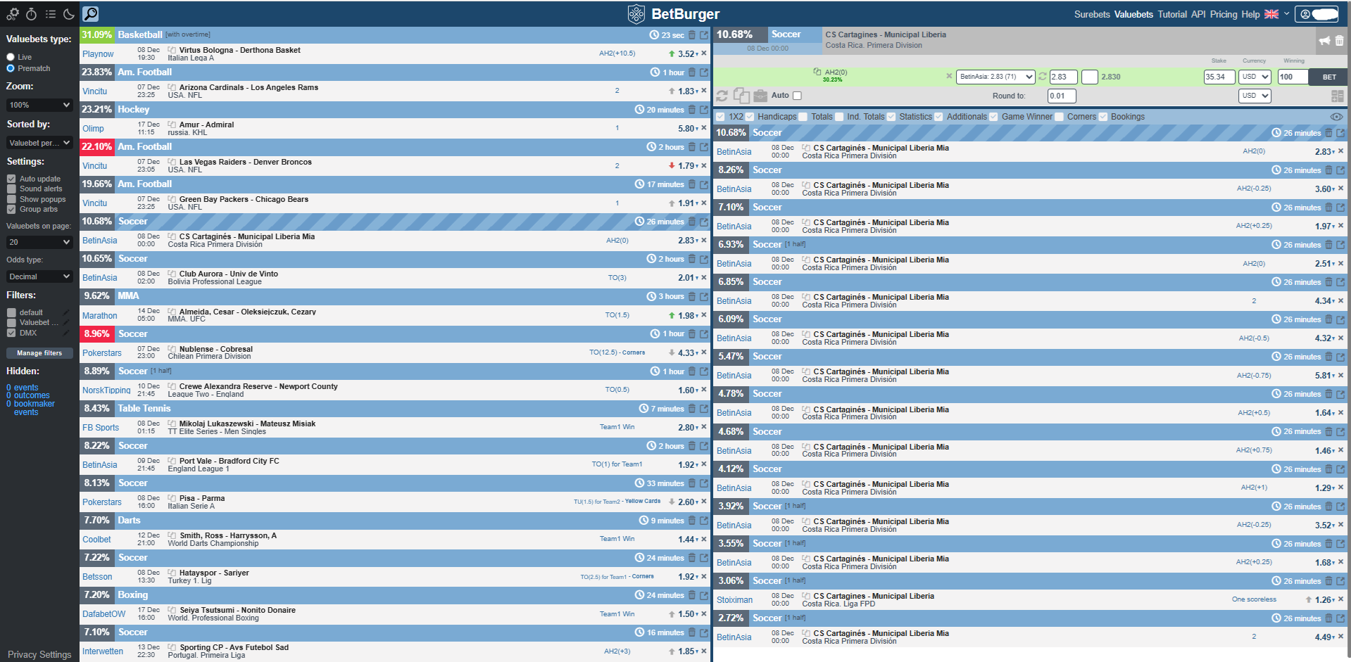
Task: Activate the magnifier search icon
Action: 91,14
